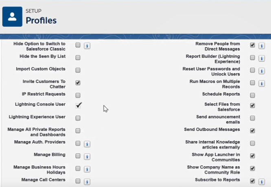
Task: Open info icon for Report Builder (Lightning Experience)
Action: pyautogui.click(x=262, y=59)
